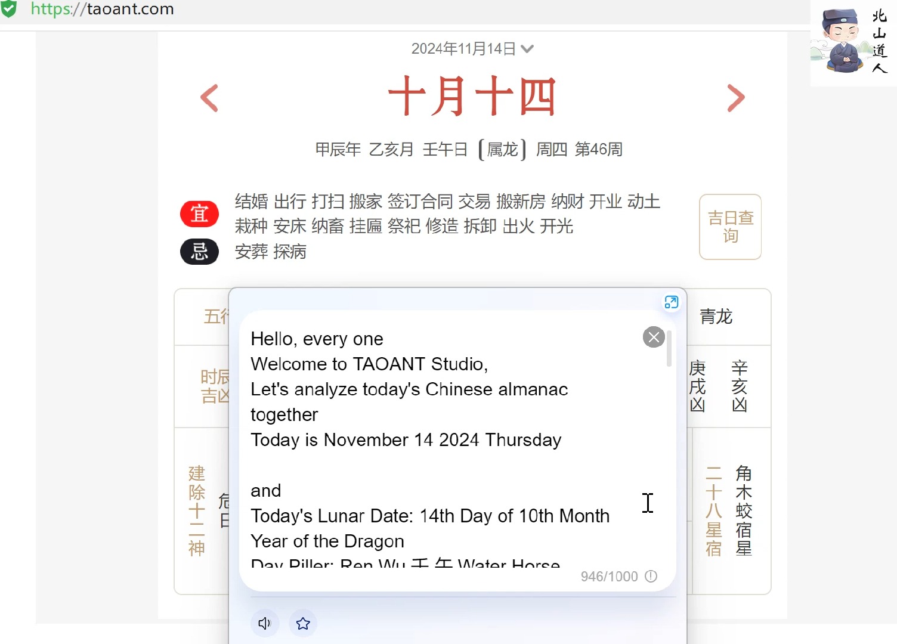The height and width of the screenshot is (644, 897).
Task: Click the 属龙 zodiac label
Action: tap(502, 149)
